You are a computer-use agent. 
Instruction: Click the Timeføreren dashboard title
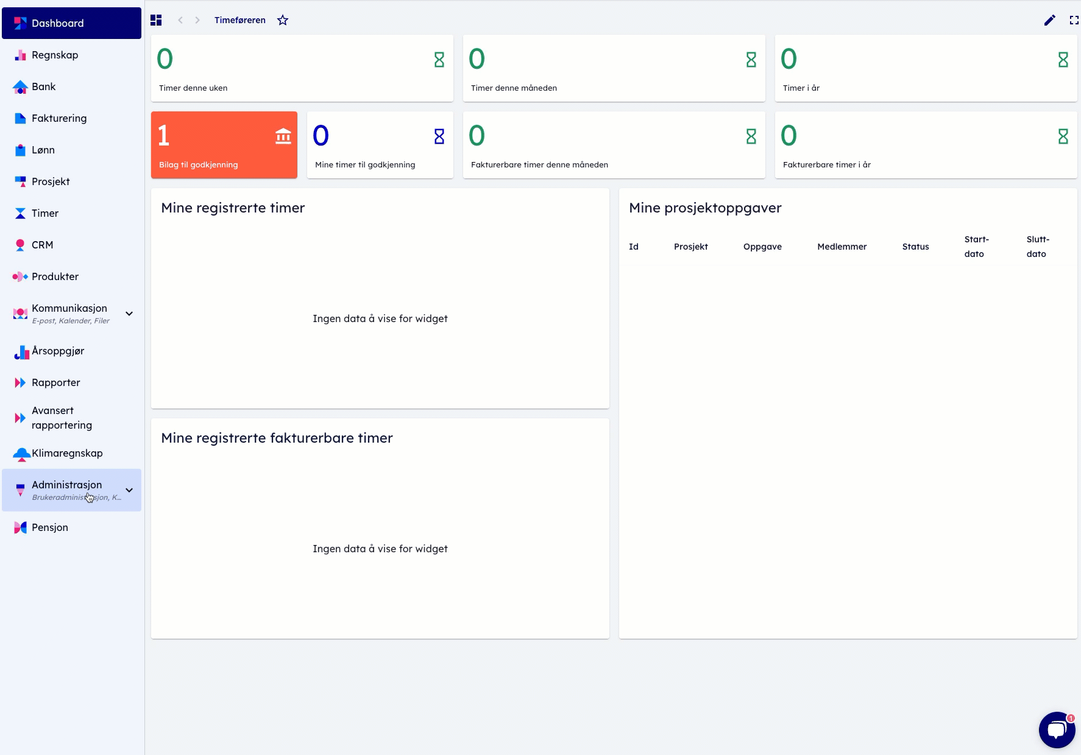239,20
